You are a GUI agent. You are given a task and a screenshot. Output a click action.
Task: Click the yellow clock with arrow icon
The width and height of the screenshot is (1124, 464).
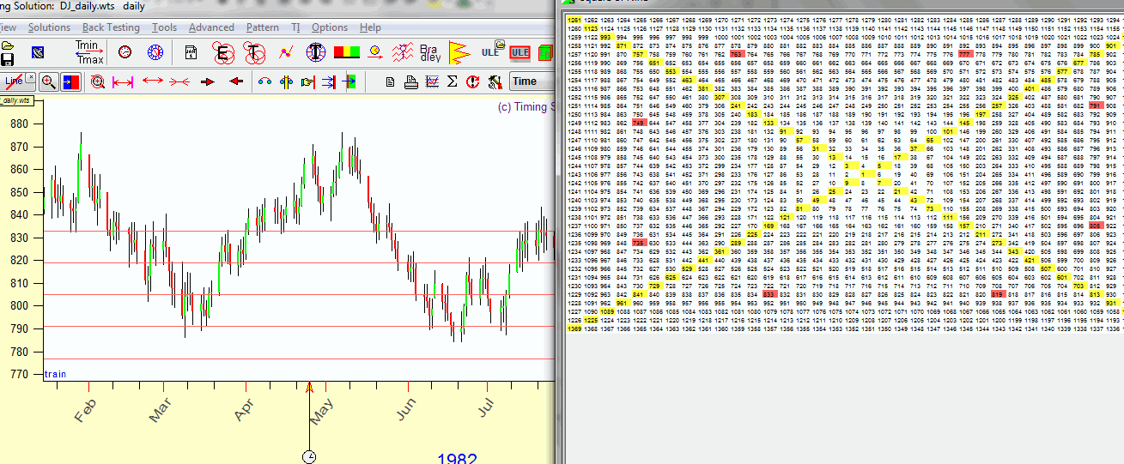pyautogui.click(x=375, y=52)
